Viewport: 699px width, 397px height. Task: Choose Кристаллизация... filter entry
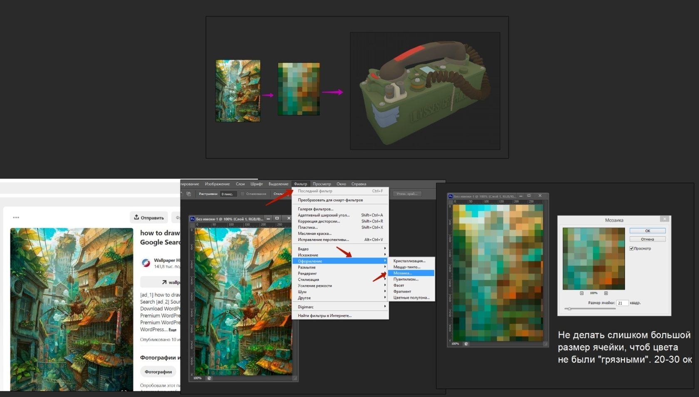tap(411, 261)
